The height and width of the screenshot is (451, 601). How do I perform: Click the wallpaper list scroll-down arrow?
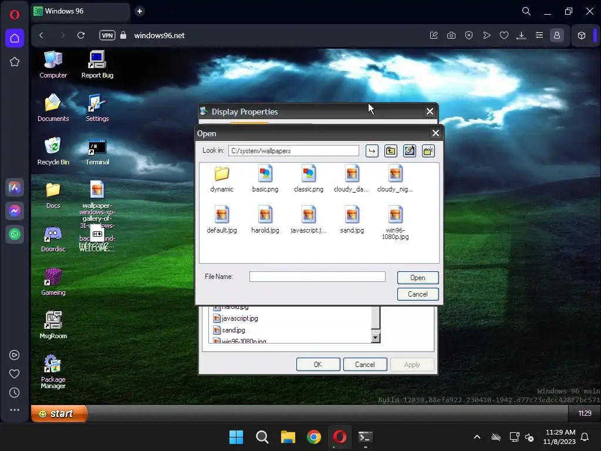pyautogui.click(x=376, y=338)
